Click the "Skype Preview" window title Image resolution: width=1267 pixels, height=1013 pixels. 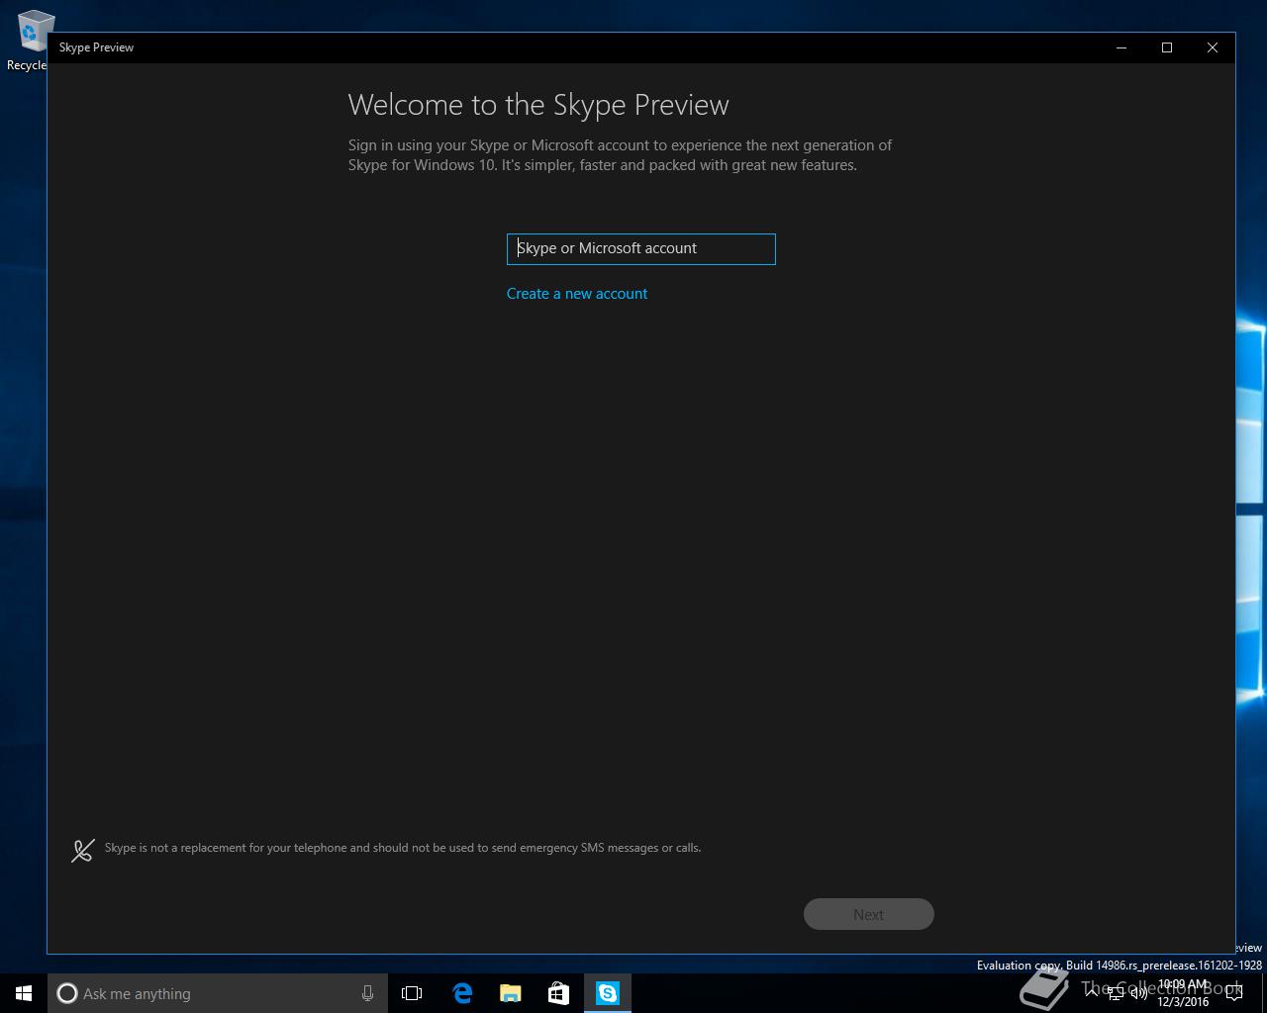(x=96, y=47)
